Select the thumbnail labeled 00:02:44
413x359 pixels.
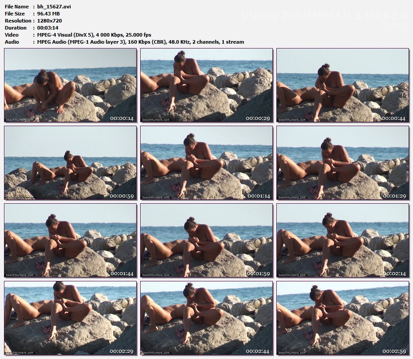click(206, 318)
